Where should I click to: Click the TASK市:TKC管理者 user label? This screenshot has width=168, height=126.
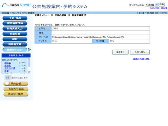(x=22, y=13)
